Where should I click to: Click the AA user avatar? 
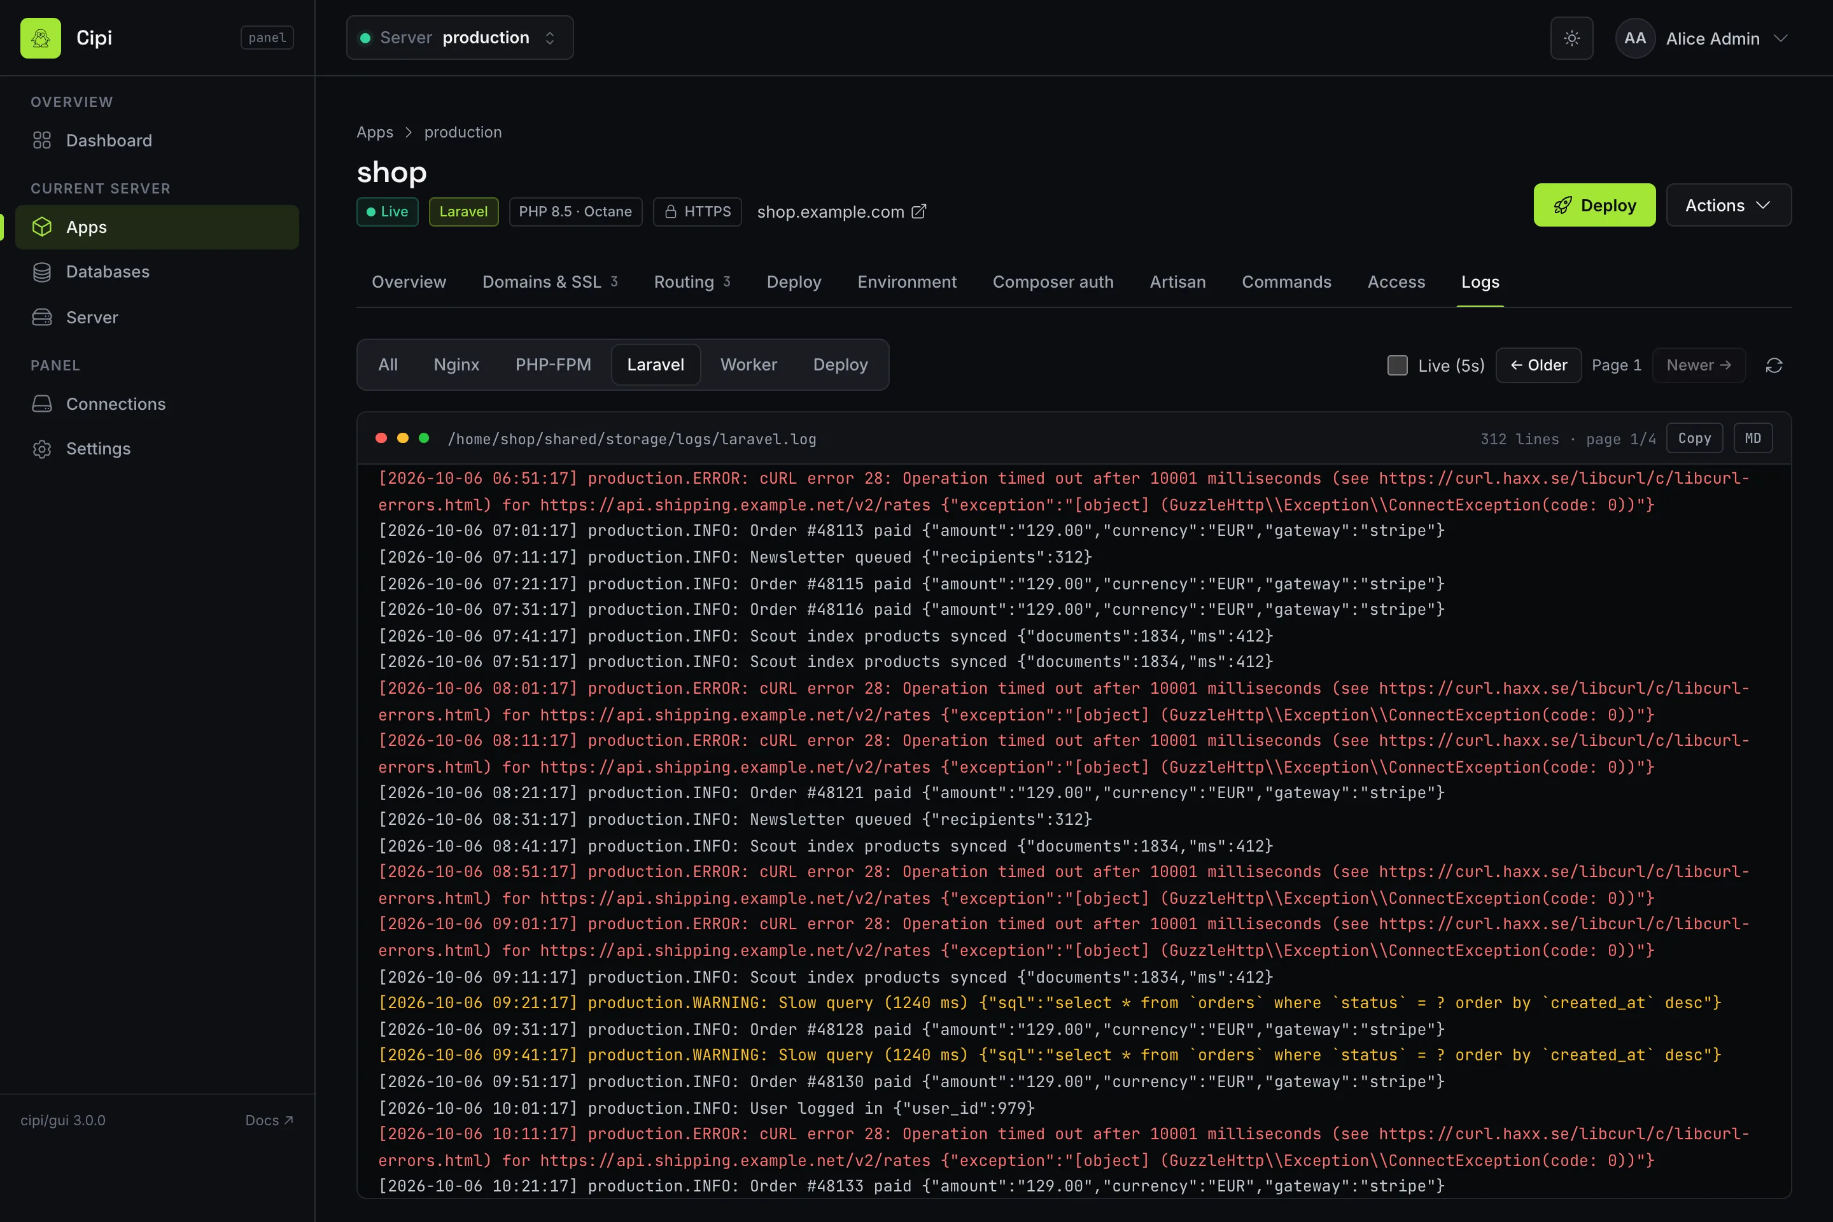coord(1634,38)
